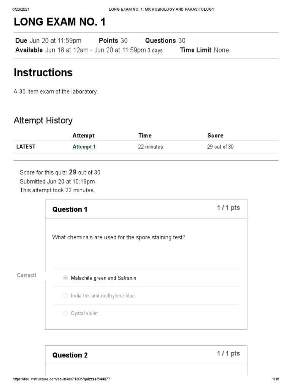Image resolution: width=292 pixels, height=389 pixels.
Task: Click the Instructions heading
Action: pyautogui.click(x=43, y=73)
